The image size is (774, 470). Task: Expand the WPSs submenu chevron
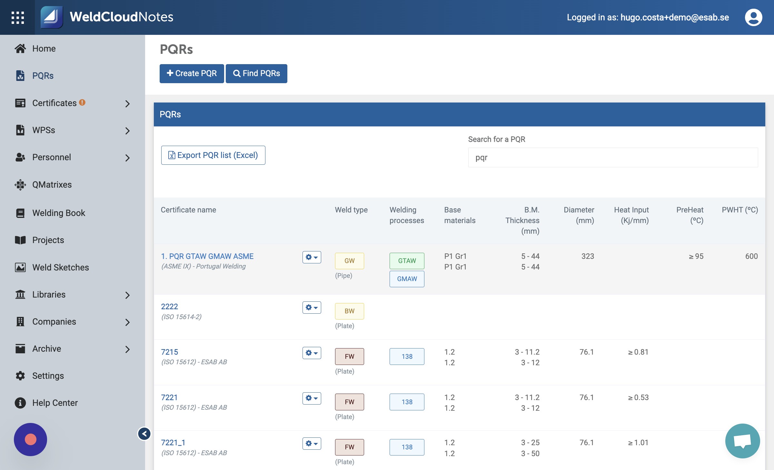coord(127,131)
